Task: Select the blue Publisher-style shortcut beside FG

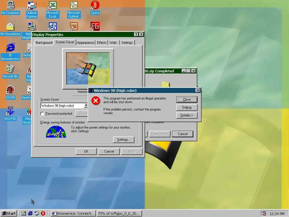Action: [52, 26]
